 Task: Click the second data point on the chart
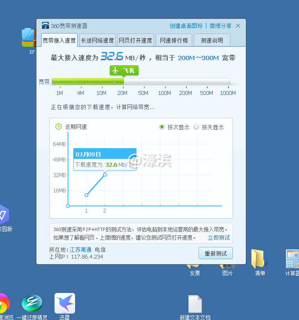click(x=105, y=174)
